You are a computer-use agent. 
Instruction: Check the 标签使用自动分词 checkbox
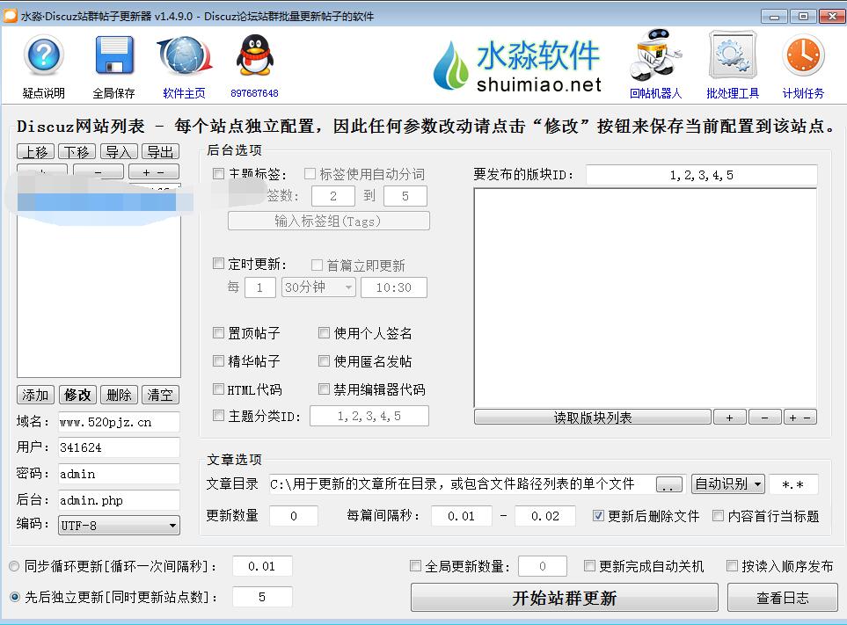tap(310, 174)
